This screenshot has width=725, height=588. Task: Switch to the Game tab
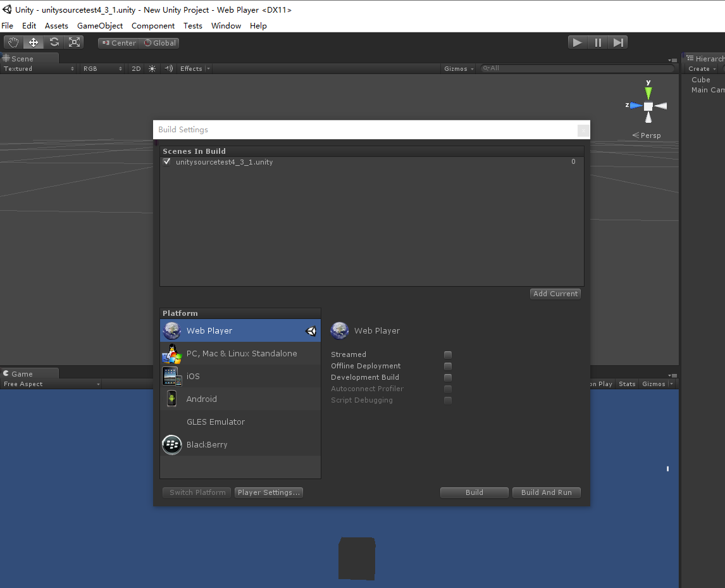[x=23, y=373]
